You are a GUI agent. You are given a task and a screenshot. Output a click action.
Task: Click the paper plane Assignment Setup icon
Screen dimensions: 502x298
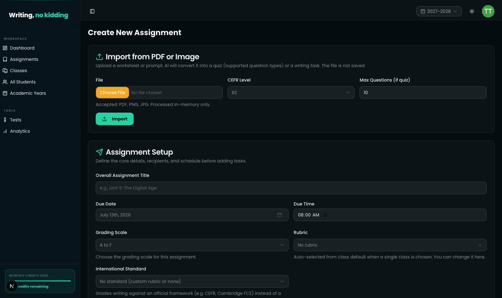tap(99, 152)
